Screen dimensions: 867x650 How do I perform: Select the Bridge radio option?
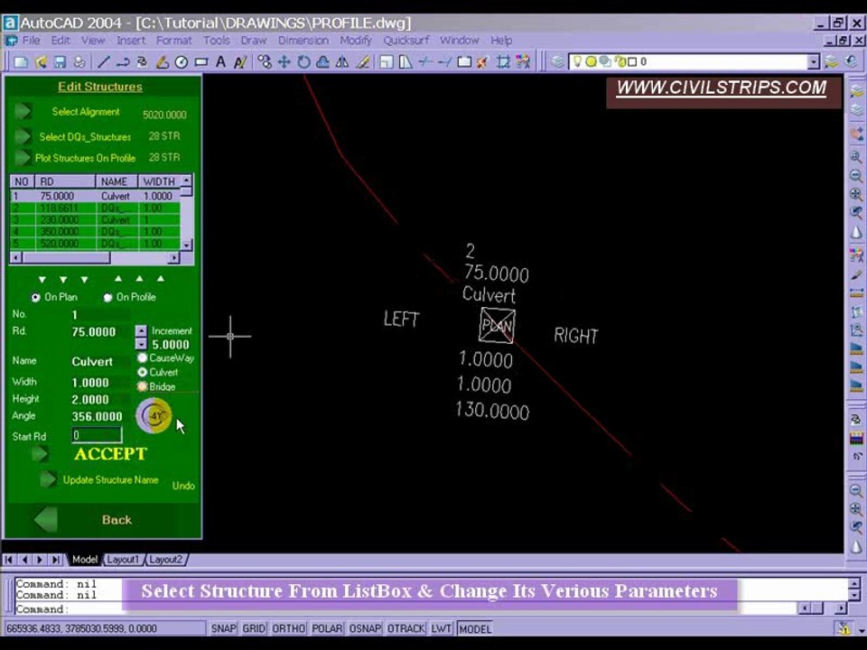coord(142,386)
